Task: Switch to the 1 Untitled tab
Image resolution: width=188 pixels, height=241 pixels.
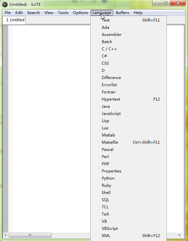Action: coord(14,20)
